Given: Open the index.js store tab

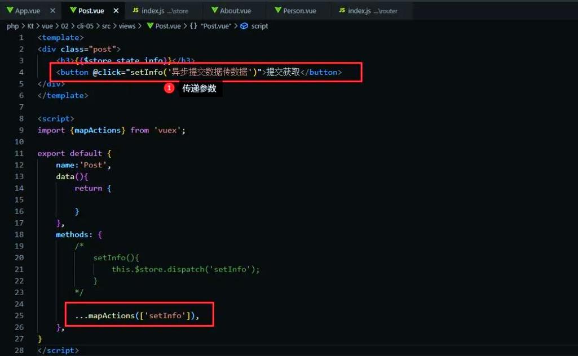Looking at the screenshot, I should (165, 11).
